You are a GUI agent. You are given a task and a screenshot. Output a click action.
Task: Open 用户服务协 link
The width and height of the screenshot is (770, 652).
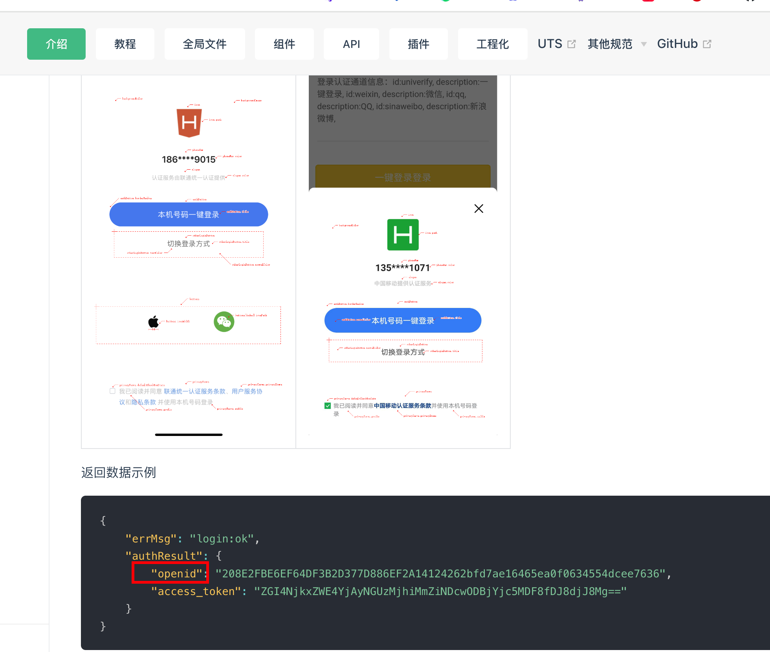coord(247,391)
